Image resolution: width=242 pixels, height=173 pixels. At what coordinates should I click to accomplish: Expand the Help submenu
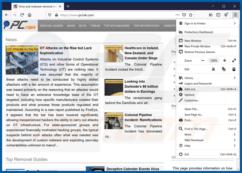235,146
